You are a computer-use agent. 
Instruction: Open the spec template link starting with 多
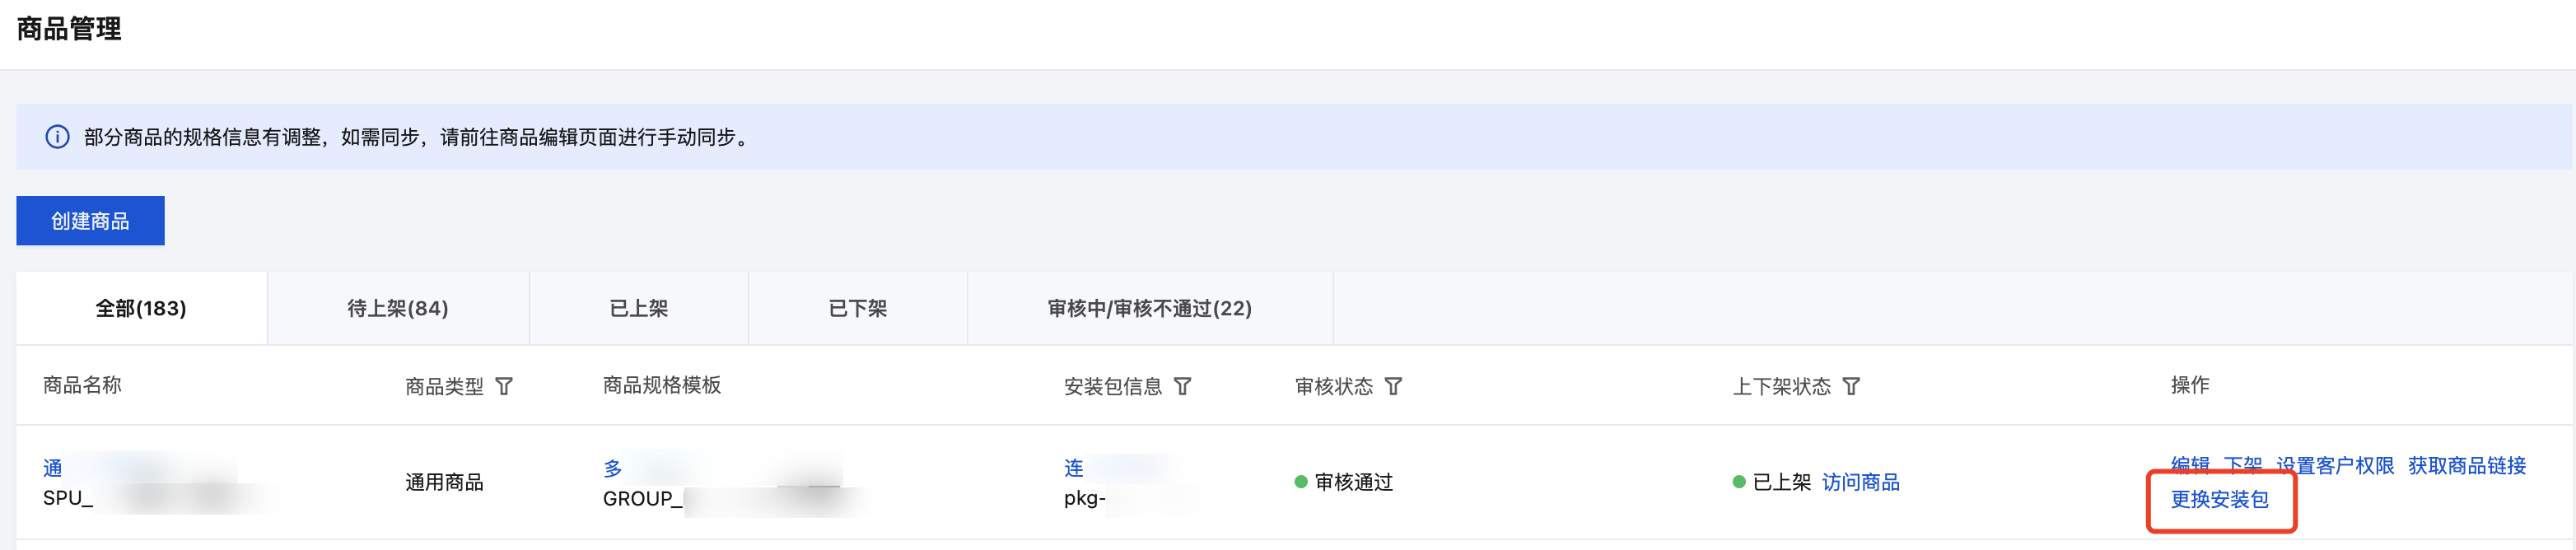pos(613,468)
